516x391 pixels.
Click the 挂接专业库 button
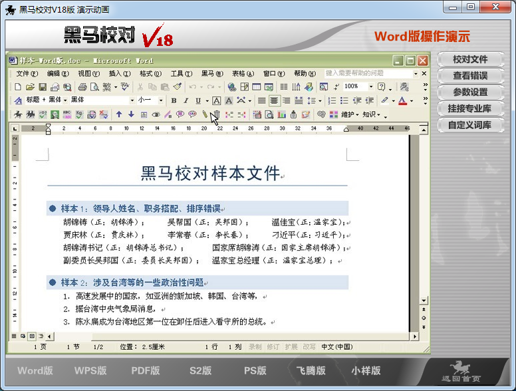(x=470, y=108)
